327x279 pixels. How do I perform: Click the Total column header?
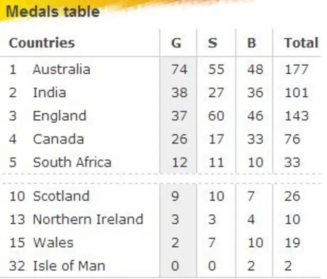pyautogui.click(x=301, y=43)
